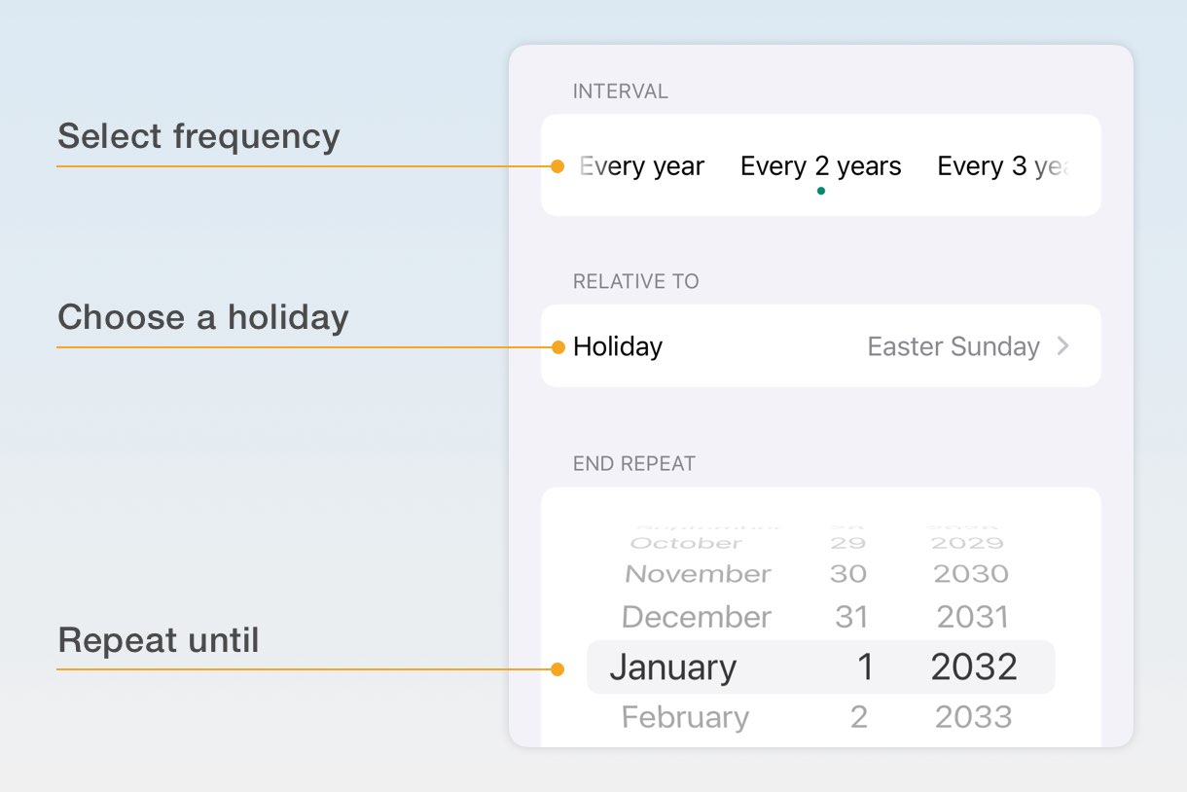Image resolution: width=1187 pixels, height=792 pixels.
Task: Click the green dot under Every 2 years
Action: click(x=821, y=191)
